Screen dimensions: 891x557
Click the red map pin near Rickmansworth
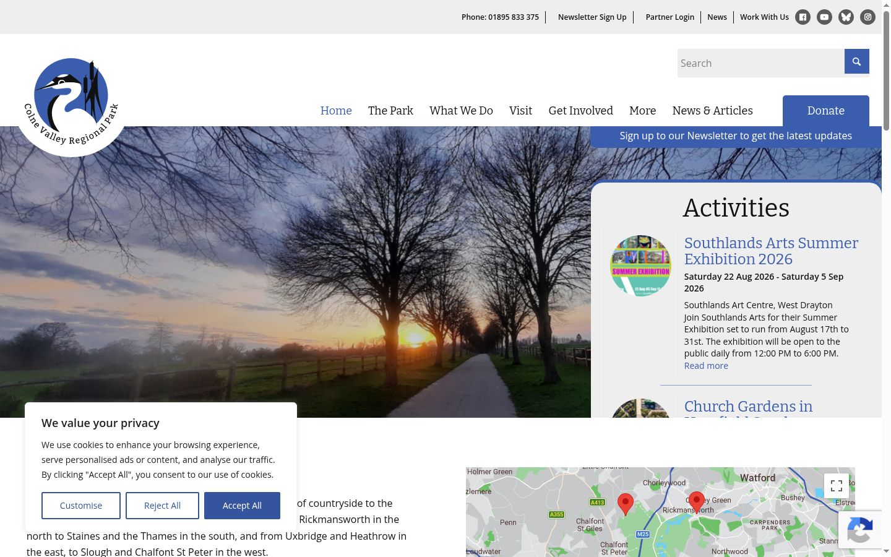pos(697,502)
